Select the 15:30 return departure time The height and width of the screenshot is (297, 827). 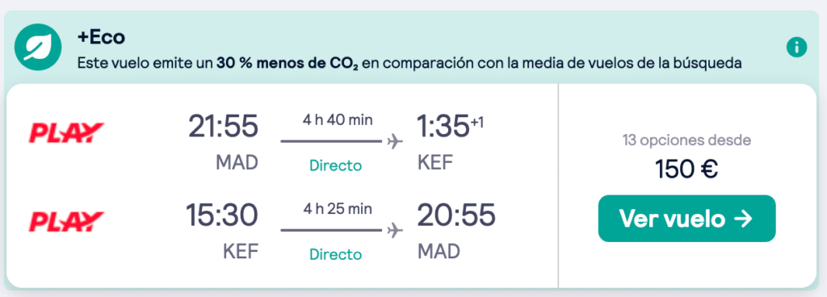click(222, 215)
